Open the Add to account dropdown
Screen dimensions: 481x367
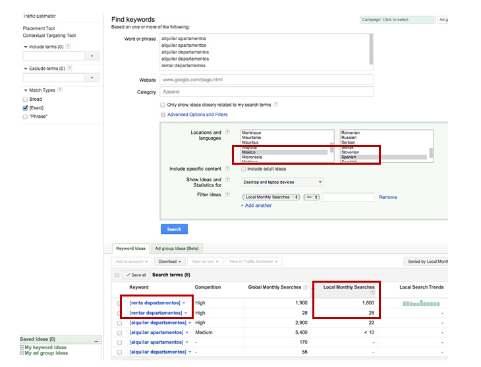[132, 262]
